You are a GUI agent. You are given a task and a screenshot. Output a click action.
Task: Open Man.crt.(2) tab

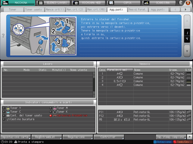tap(75, 10)
